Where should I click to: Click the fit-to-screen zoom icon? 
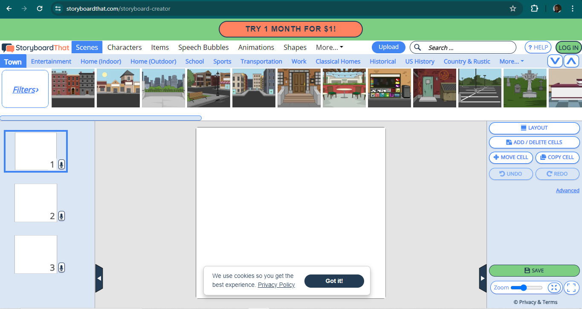pyautogui.click(x=554, y=288)
